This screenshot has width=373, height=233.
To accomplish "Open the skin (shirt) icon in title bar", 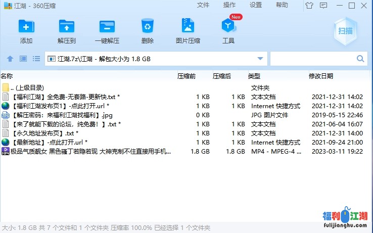I will coord(309,5).
